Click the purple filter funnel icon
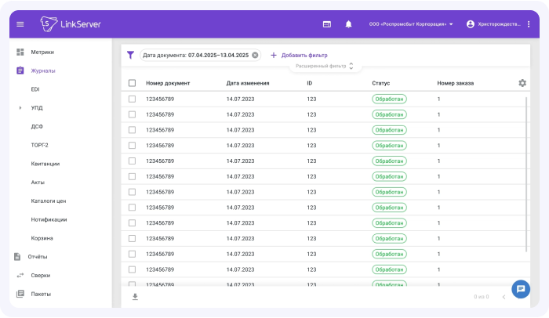 (131, 56)
